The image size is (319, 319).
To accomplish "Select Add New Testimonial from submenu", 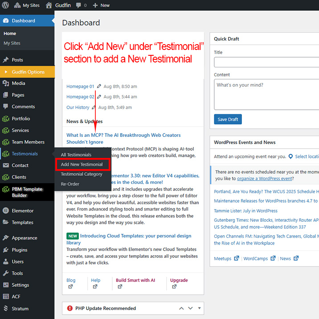I will pyautogui.click(x=82, y=165).
